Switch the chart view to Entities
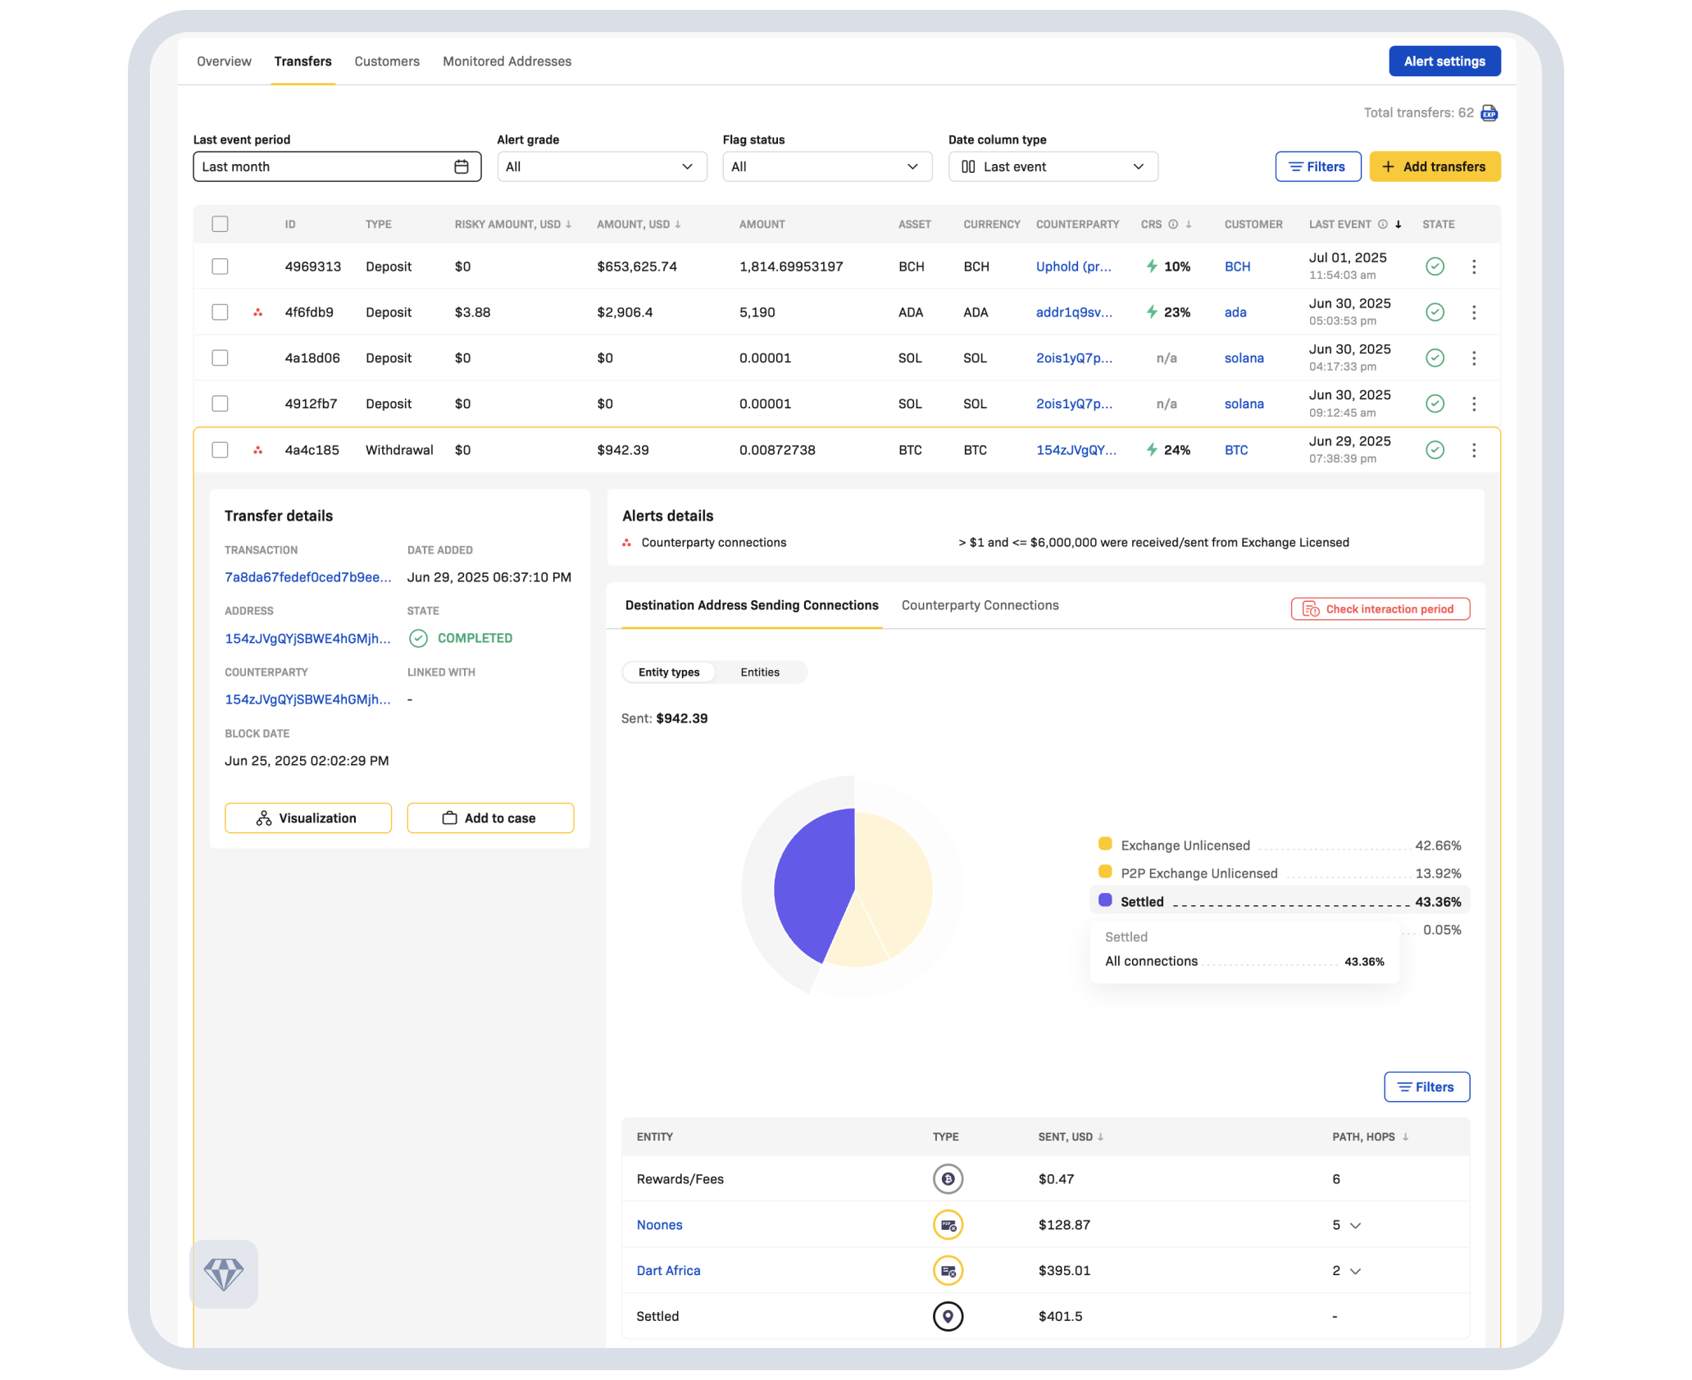 [759, 672]
